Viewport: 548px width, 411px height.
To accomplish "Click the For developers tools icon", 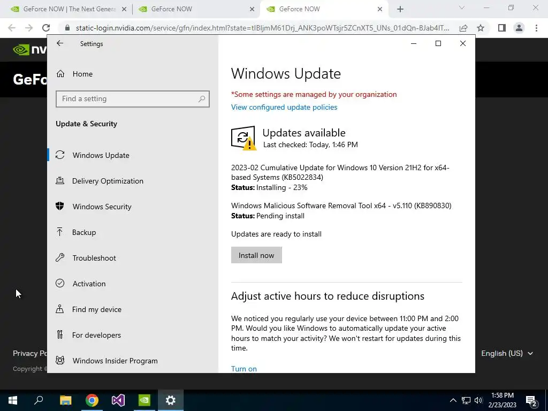I will [x=60, y=335].
